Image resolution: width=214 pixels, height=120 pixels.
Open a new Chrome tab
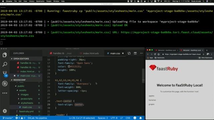(x=207, y=50)
